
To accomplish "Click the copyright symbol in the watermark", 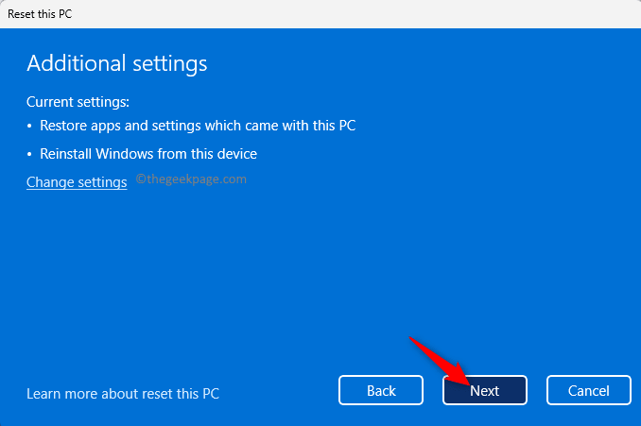I will tap(141, 178).
